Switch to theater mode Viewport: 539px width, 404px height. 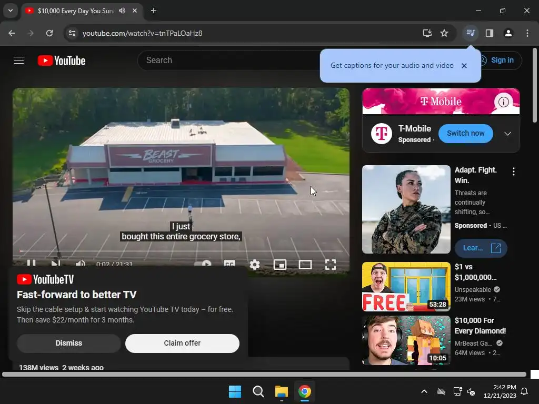305,264
